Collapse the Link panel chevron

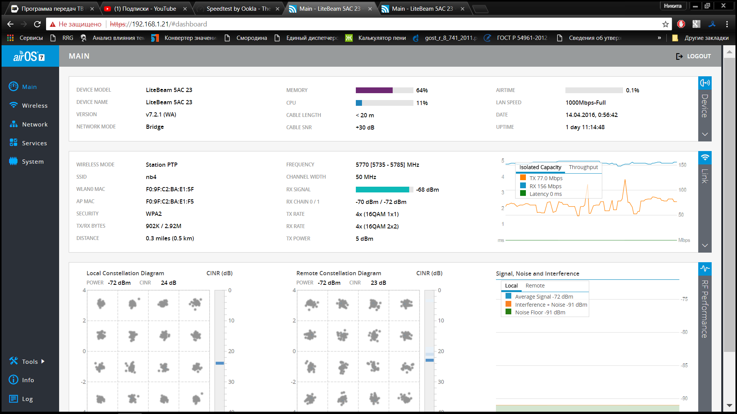(x=705, y=245)
